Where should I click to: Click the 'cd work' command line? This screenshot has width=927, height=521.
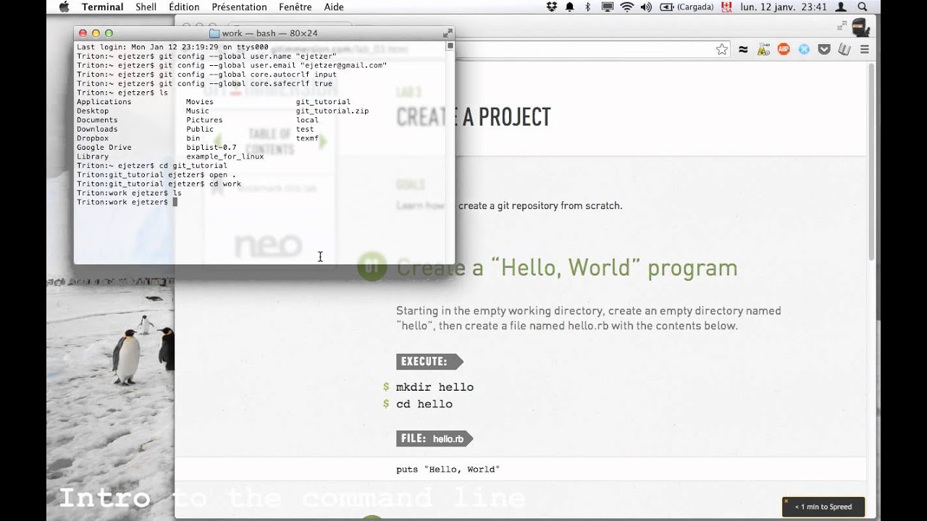click(x=159, y=184)
